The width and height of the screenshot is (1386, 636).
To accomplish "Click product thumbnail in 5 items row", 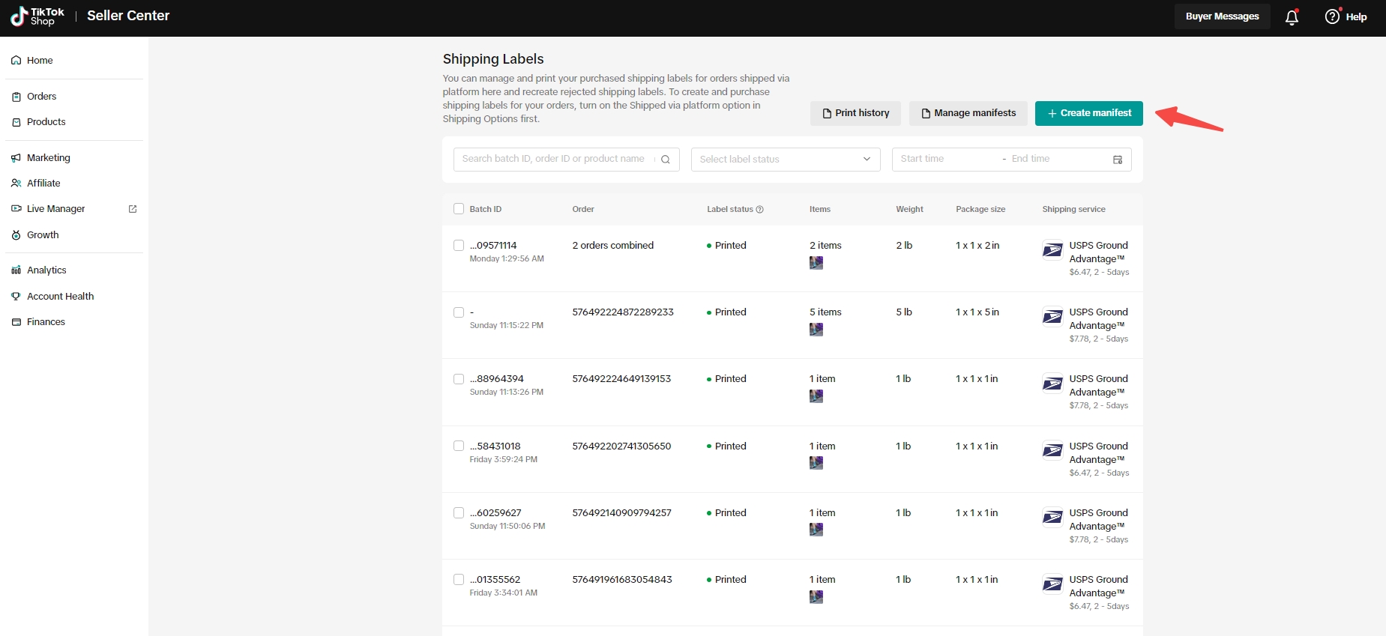I will click(816, 330).
